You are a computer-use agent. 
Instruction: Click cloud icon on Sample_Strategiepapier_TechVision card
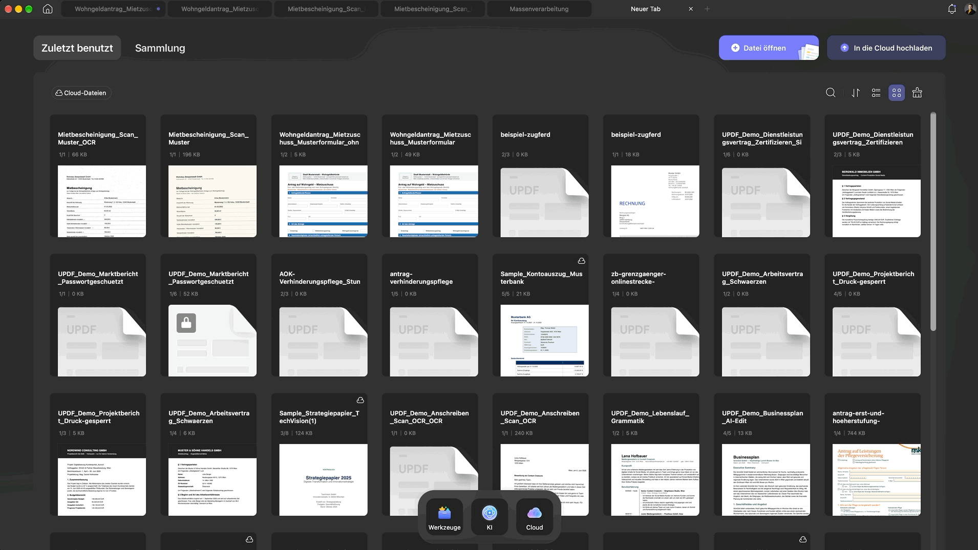(x=360, y=400)
